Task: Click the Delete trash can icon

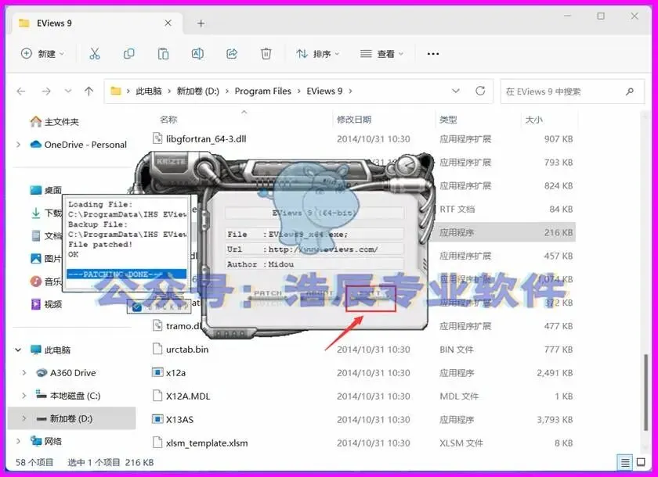Action: click(x=266, y=54)
